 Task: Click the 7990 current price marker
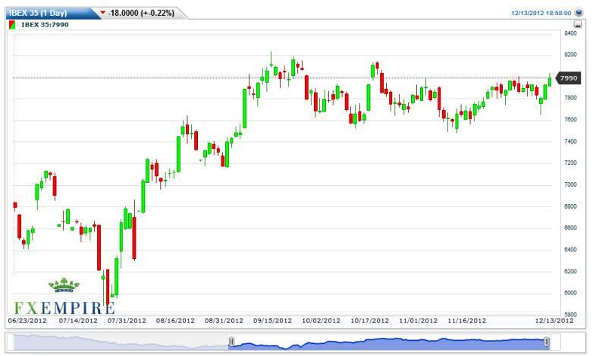click(568, 78)
